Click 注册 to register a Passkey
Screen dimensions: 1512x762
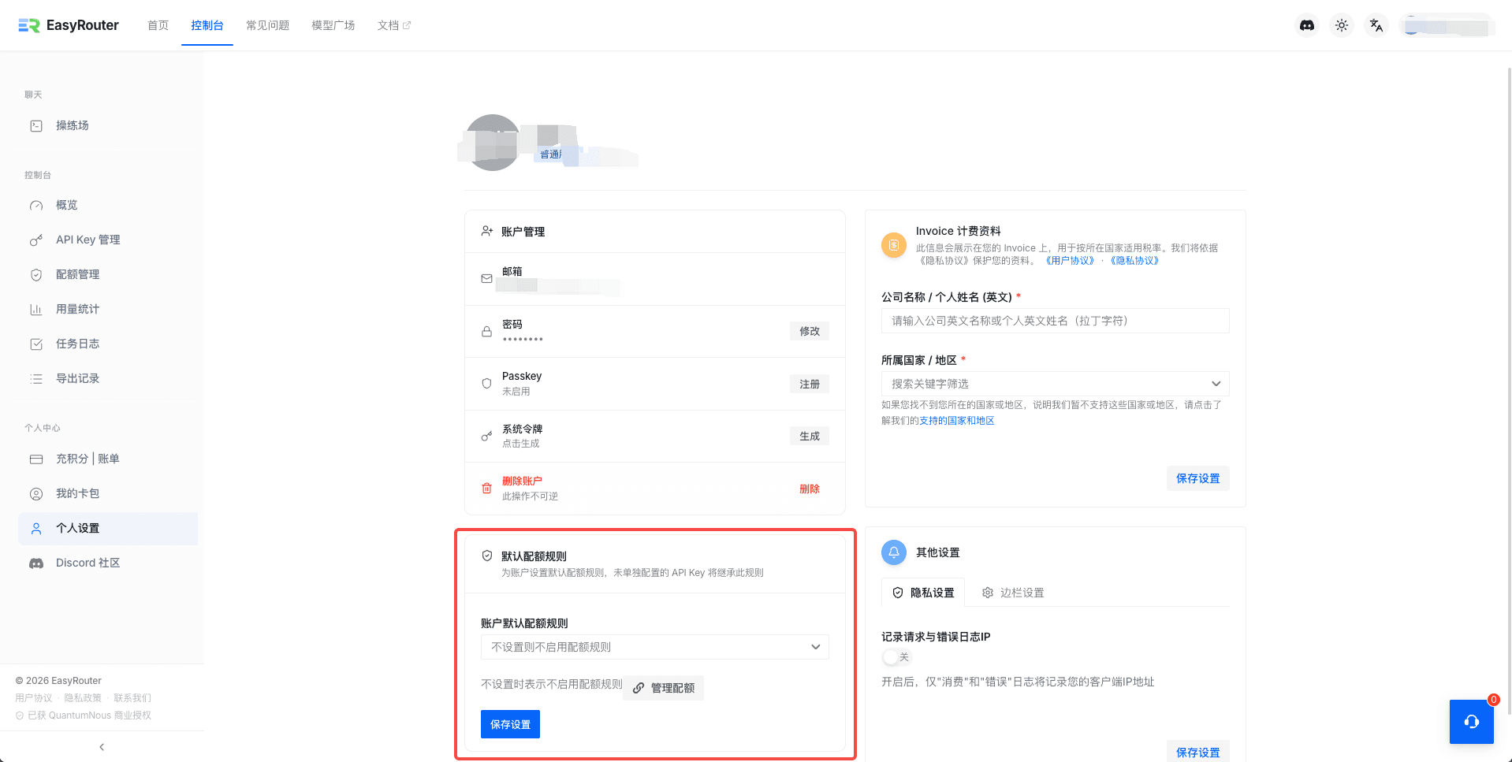click(x=810, y=384)
